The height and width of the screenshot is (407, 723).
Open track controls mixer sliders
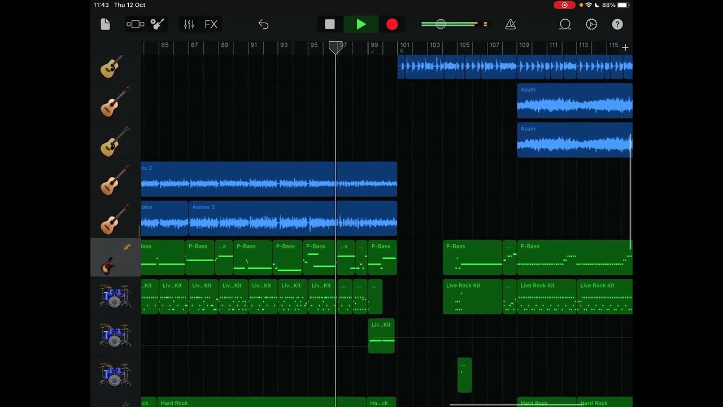pos(189,24)
